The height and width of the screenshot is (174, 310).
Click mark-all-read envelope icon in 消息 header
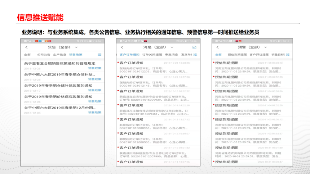pyautogui.click(x=194, y=47)
